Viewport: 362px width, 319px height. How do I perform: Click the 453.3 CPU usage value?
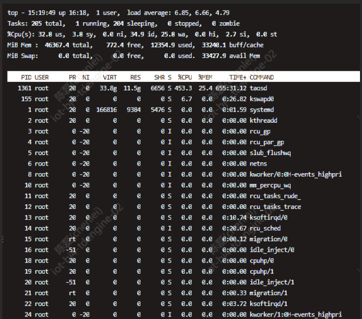point(184,88)
